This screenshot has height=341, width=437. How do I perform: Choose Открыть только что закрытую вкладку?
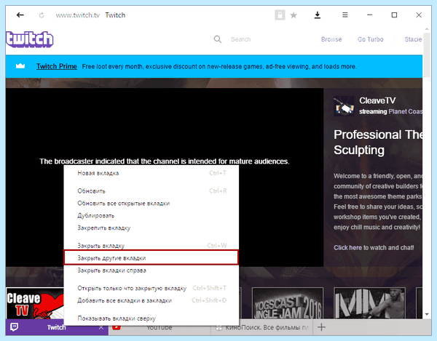[151, 288]
